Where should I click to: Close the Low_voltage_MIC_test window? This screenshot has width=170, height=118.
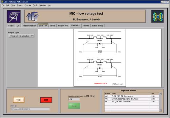pyautogui.click(x=167, y=2)
